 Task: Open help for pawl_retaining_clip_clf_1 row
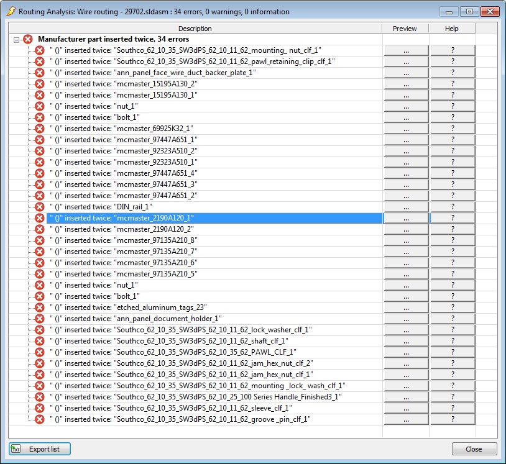pos(453,61)
